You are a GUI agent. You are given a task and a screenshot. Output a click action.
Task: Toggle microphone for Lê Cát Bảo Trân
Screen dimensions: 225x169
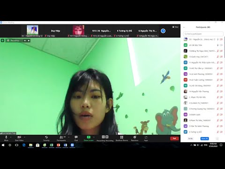coord(217,45)
